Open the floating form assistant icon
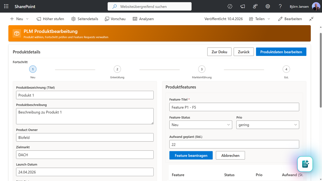 305,164
